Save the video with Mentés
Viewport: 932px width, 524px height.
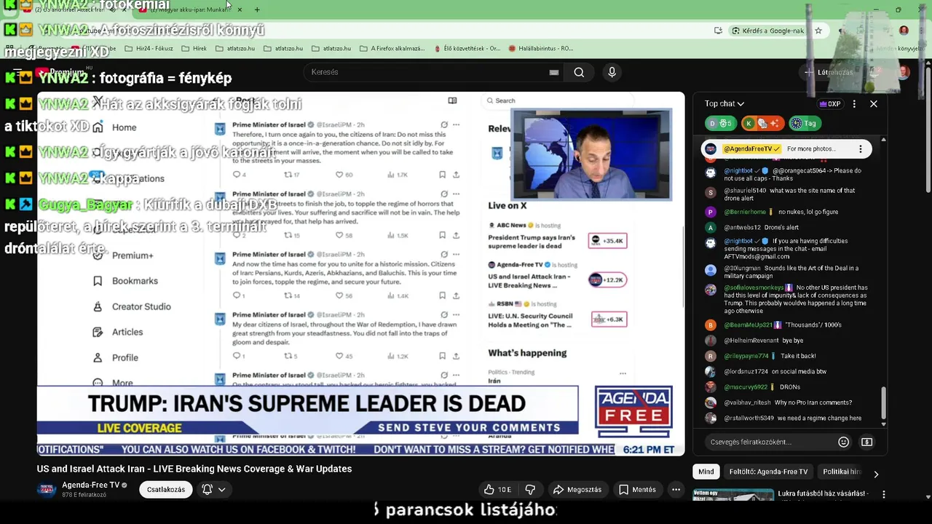pyautogui.click(x=637, y=490)
